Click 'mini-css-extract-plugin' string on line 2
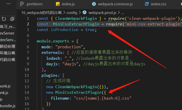This screenshot has height=110, width=182. point(153,24)
